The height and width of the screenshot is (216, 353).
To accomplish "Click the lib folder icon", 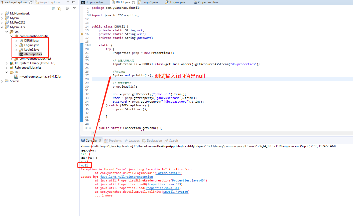I will 12,72.
